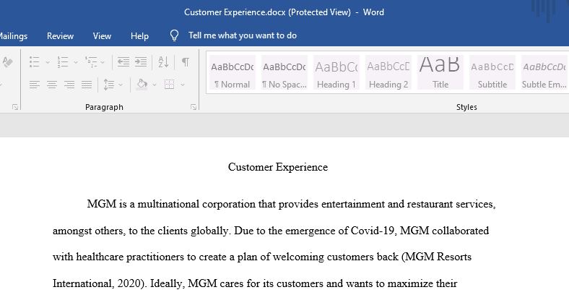569x295 pixels.
Task: Click the Sort A-Z icon
Action: (163, 61)
